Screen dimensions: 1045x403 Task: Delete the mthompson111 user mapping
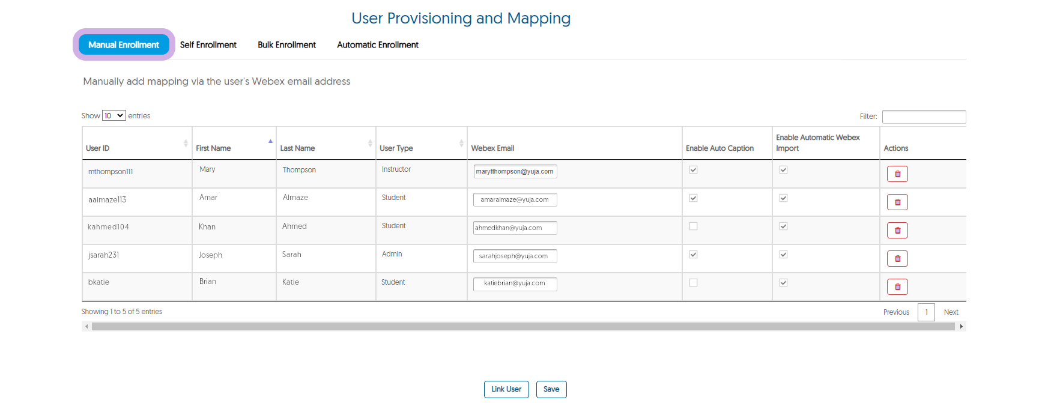coord(897,174)
